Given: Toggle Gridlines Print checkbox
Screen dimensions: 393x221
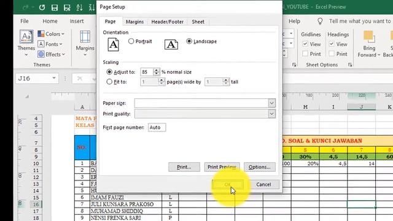Looking at the screenshot, I should [x=305, y=53].
